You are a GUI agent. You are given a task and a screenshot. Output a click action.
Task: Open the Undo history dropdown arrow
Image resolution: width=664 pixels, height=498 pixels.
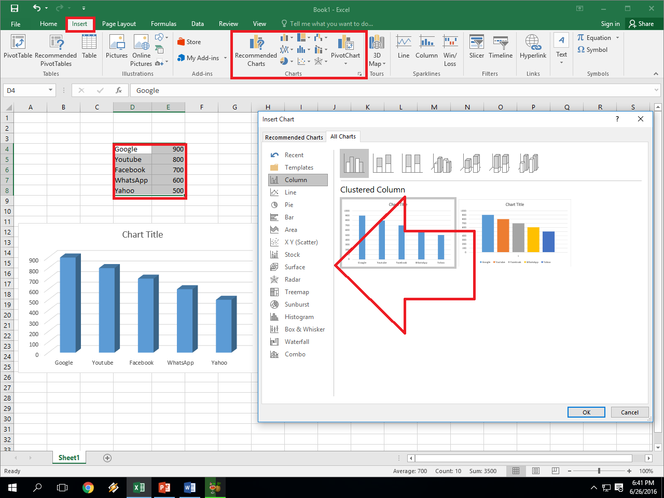pyautogui.click(x=46, y=8)
